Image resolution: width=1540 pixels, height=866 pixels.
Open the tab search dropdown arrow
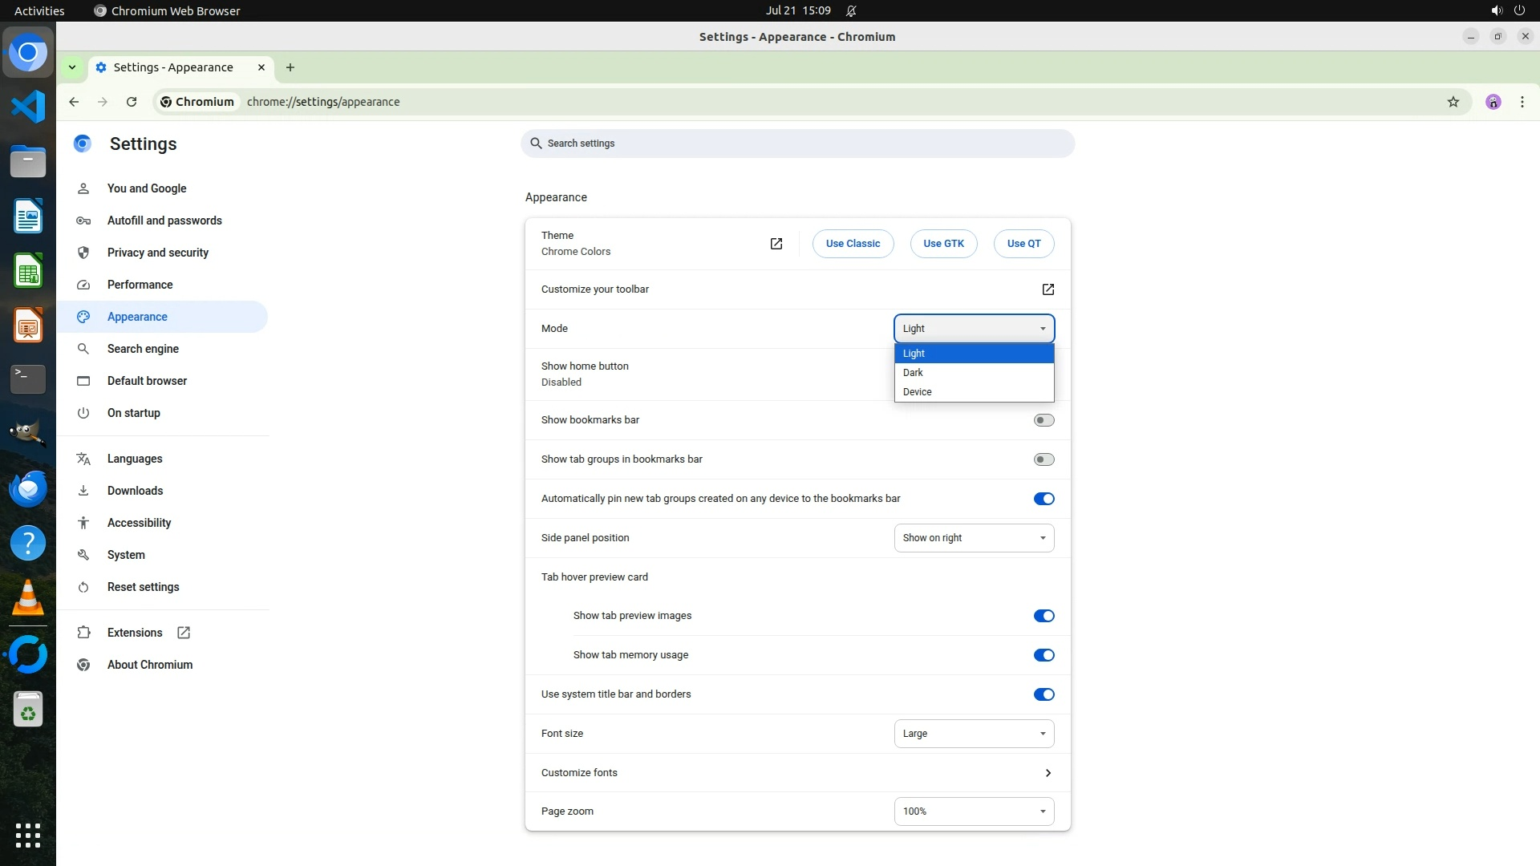(x=72, y=67)
